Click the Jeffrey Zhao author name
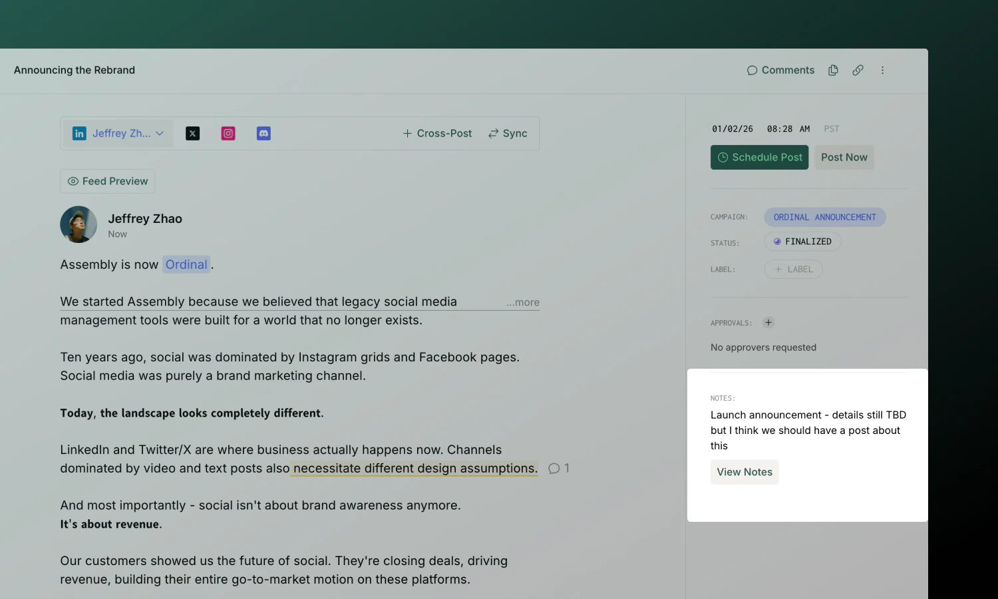998x599 pixels. pos(145,218)
